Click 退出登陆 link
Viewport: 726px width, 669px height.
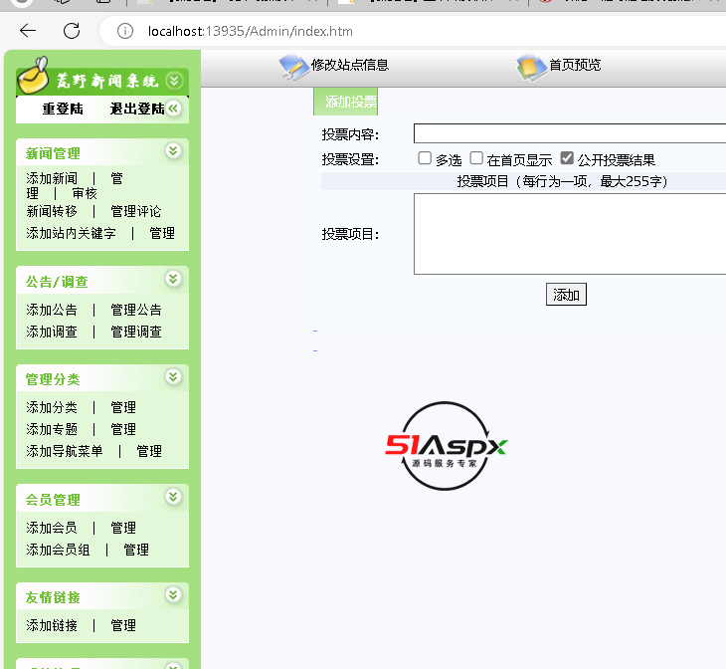point(137,109)
